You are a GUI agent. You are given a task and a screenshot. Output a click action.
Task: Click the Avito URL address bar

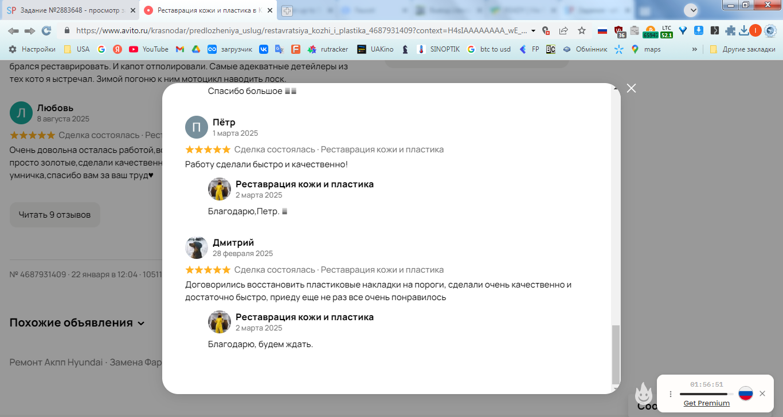tap(301, 31)
